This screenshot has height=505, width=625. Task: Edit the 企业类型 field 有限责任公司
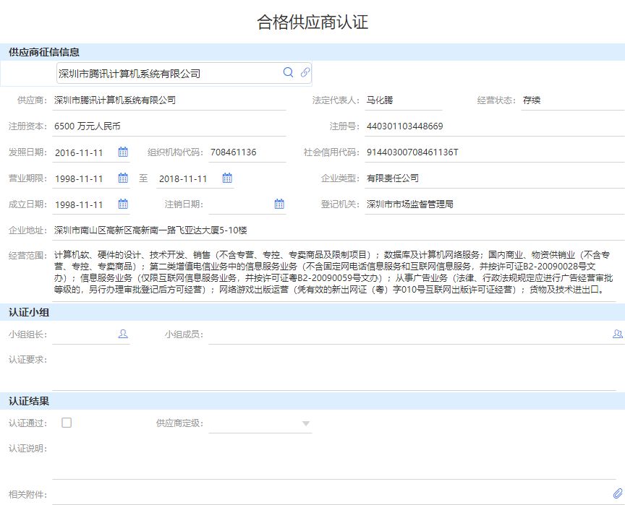(495, 178)
